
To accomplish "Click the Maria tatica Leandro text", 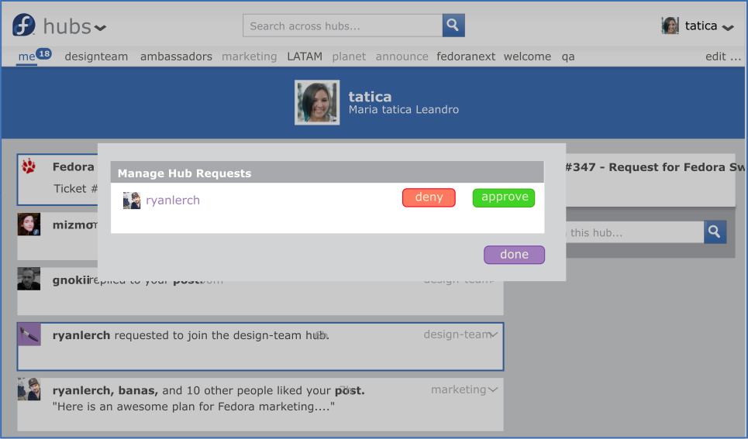I will pyautogui.click(x=404, y=110).
